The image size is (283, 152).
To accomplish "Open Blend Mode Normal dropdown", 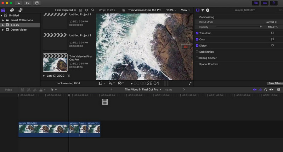I will pos(271,22).
